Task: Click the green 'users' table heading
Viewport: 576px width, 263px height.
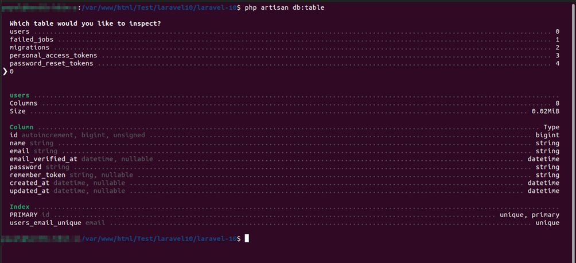Action: (x=20, y=95)
